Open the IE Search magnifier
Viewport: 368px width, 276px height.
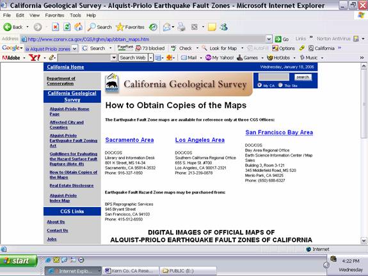click(x=99, y=27)
